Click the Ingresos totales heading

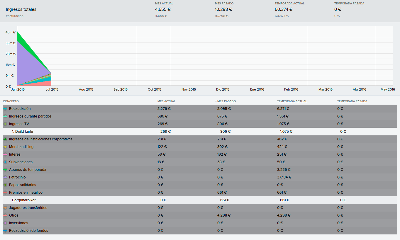pos(21,9)
